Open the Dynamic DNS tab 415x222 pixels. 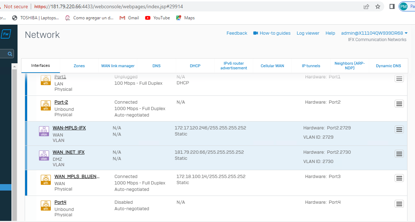(x=388, y=66)
